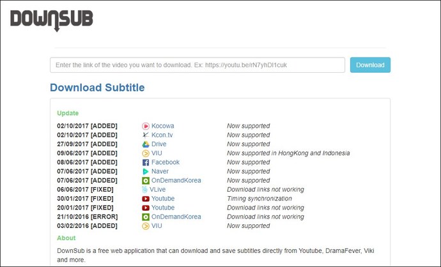Click the Facebook icon
This screenshot has height=267, width=441.
tap(146, 162)
